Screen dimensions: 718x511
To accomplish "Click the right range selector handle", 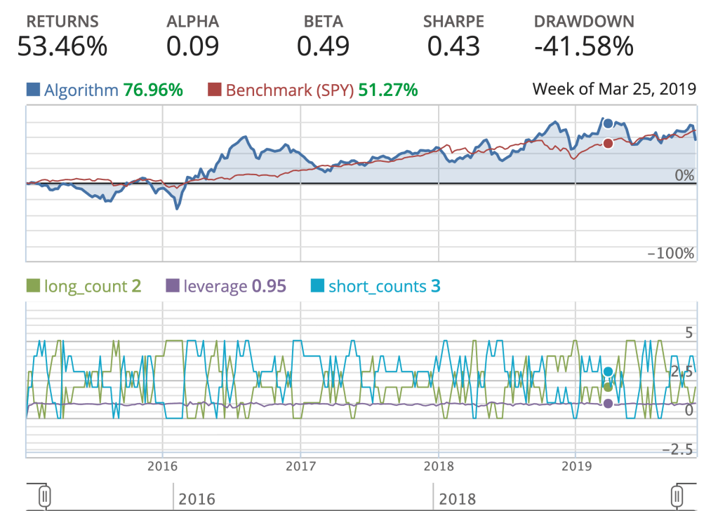I will tap(677, 495).
